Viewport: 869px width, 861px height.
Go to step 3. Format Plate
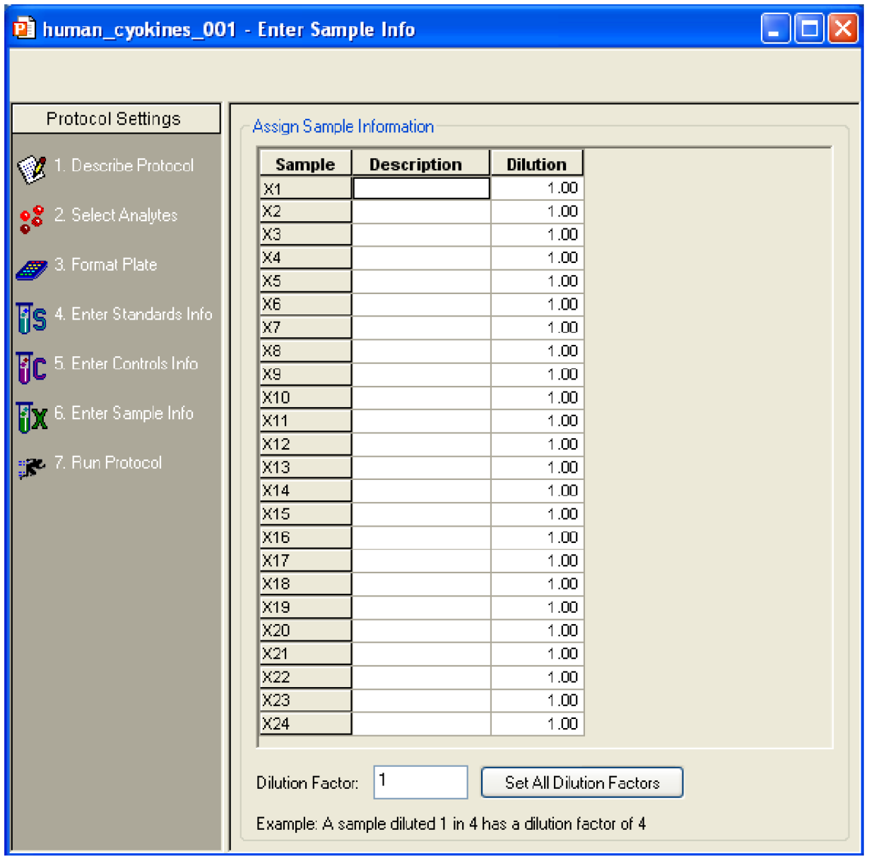coord(106,264)
